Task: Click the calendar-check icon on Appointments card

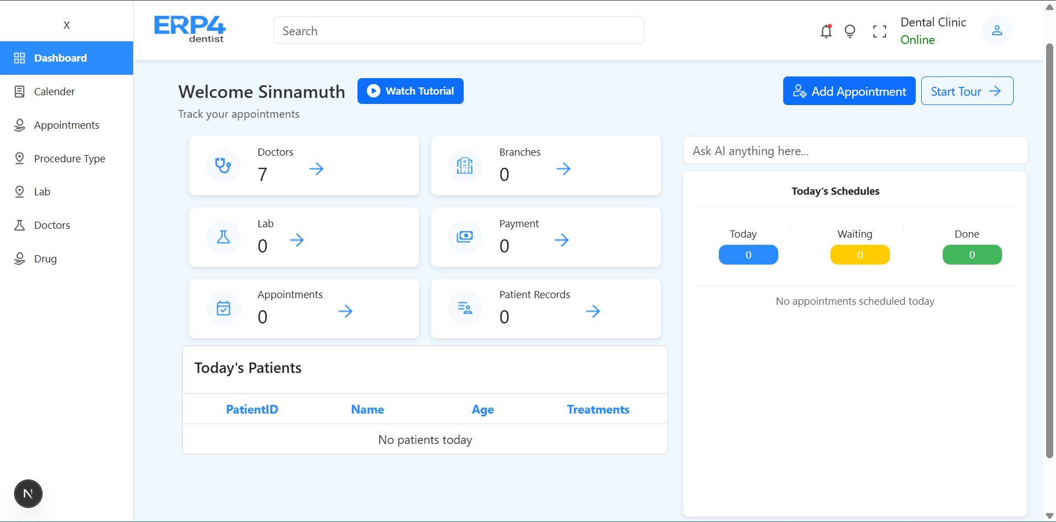Action: pos(223,308)
